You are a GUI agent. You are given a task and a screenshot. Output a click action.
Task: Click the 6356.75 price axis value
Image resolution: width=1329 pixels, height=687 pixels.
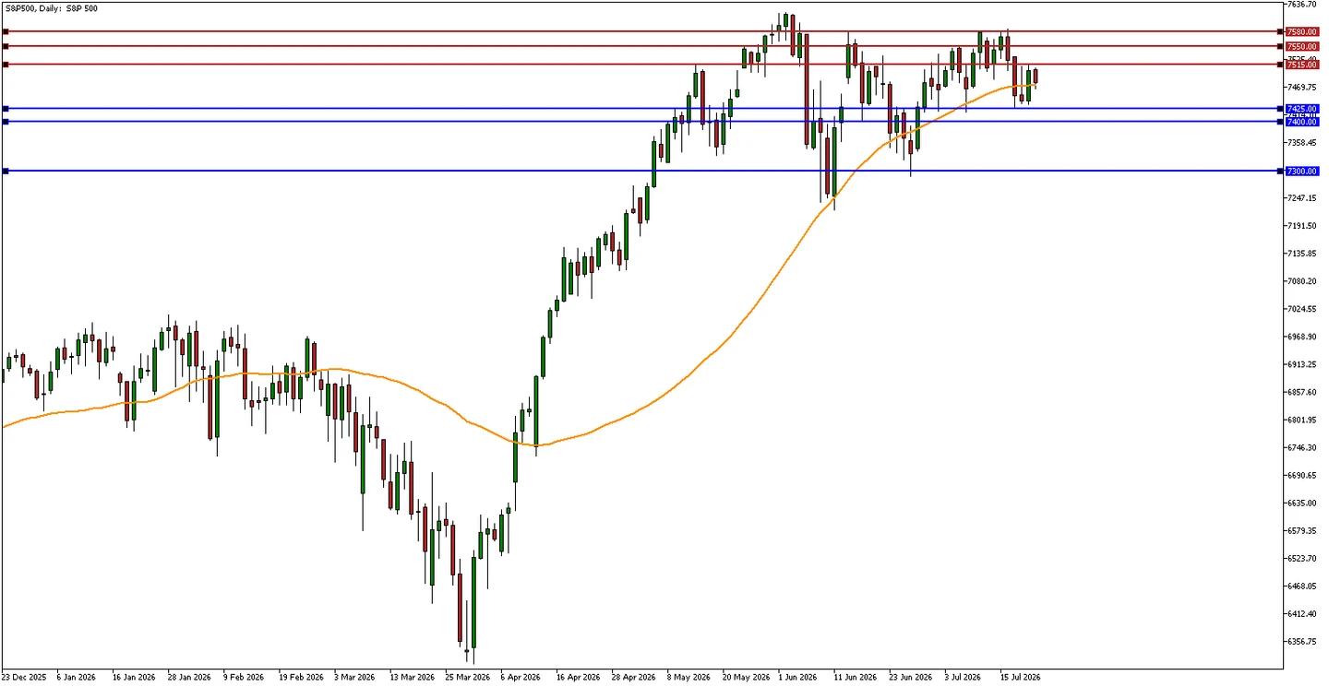pyautogui.click(x=1301, y=641)
